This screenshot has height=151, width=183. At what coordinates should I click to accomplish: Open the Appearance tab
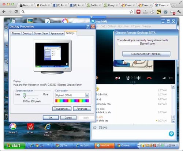[57, 33]
